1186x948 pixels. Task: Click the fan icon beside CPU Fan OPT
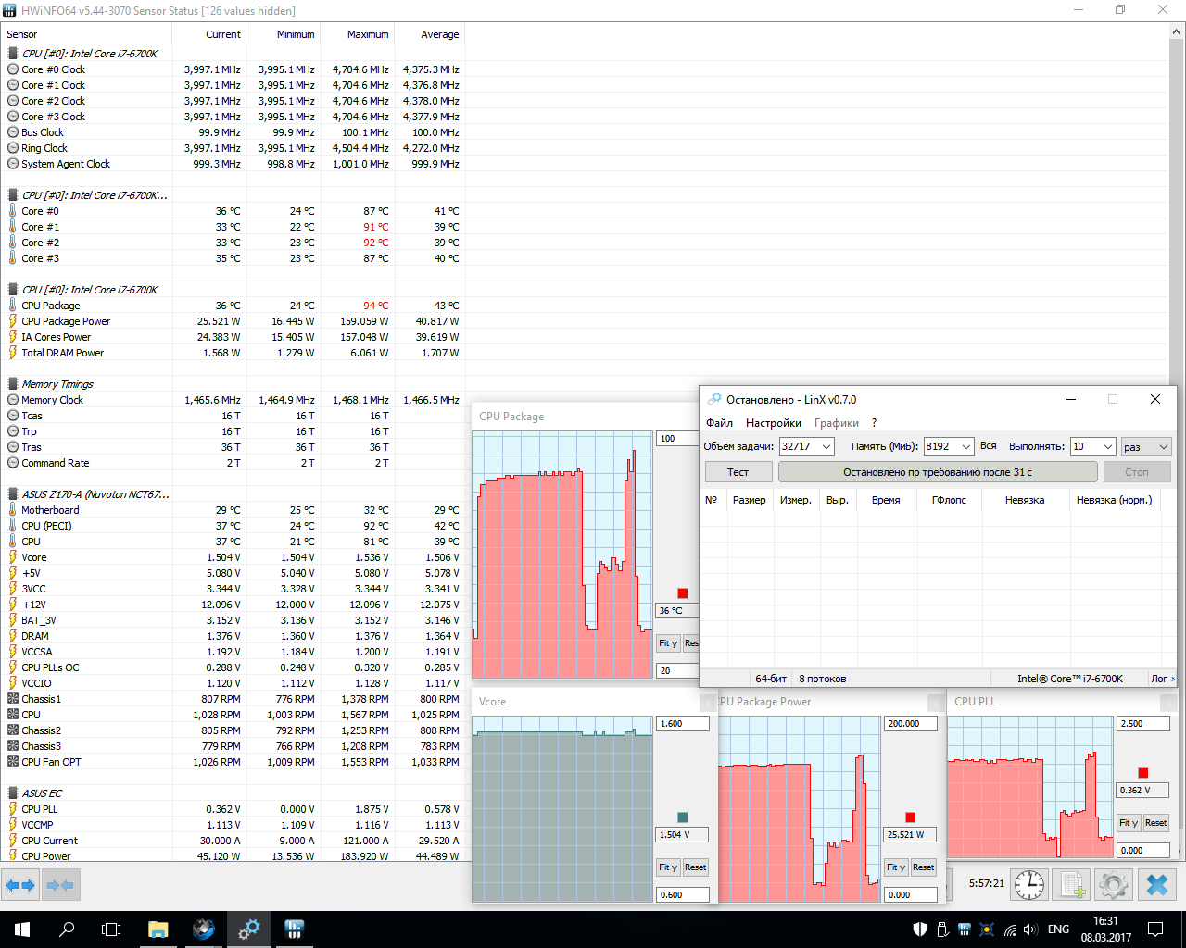coord(13,762)
